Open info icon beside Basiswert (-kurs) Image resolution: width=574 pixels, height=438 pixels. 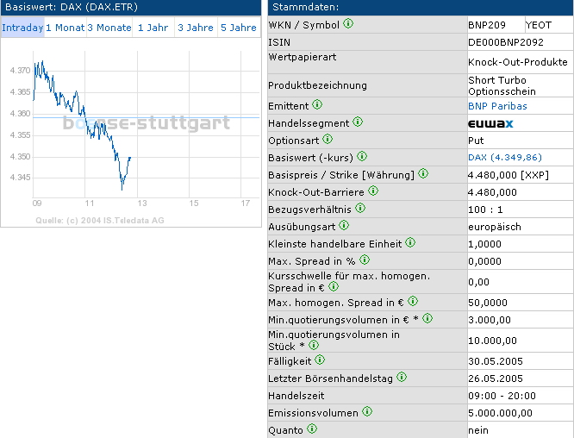pos(362,156)
